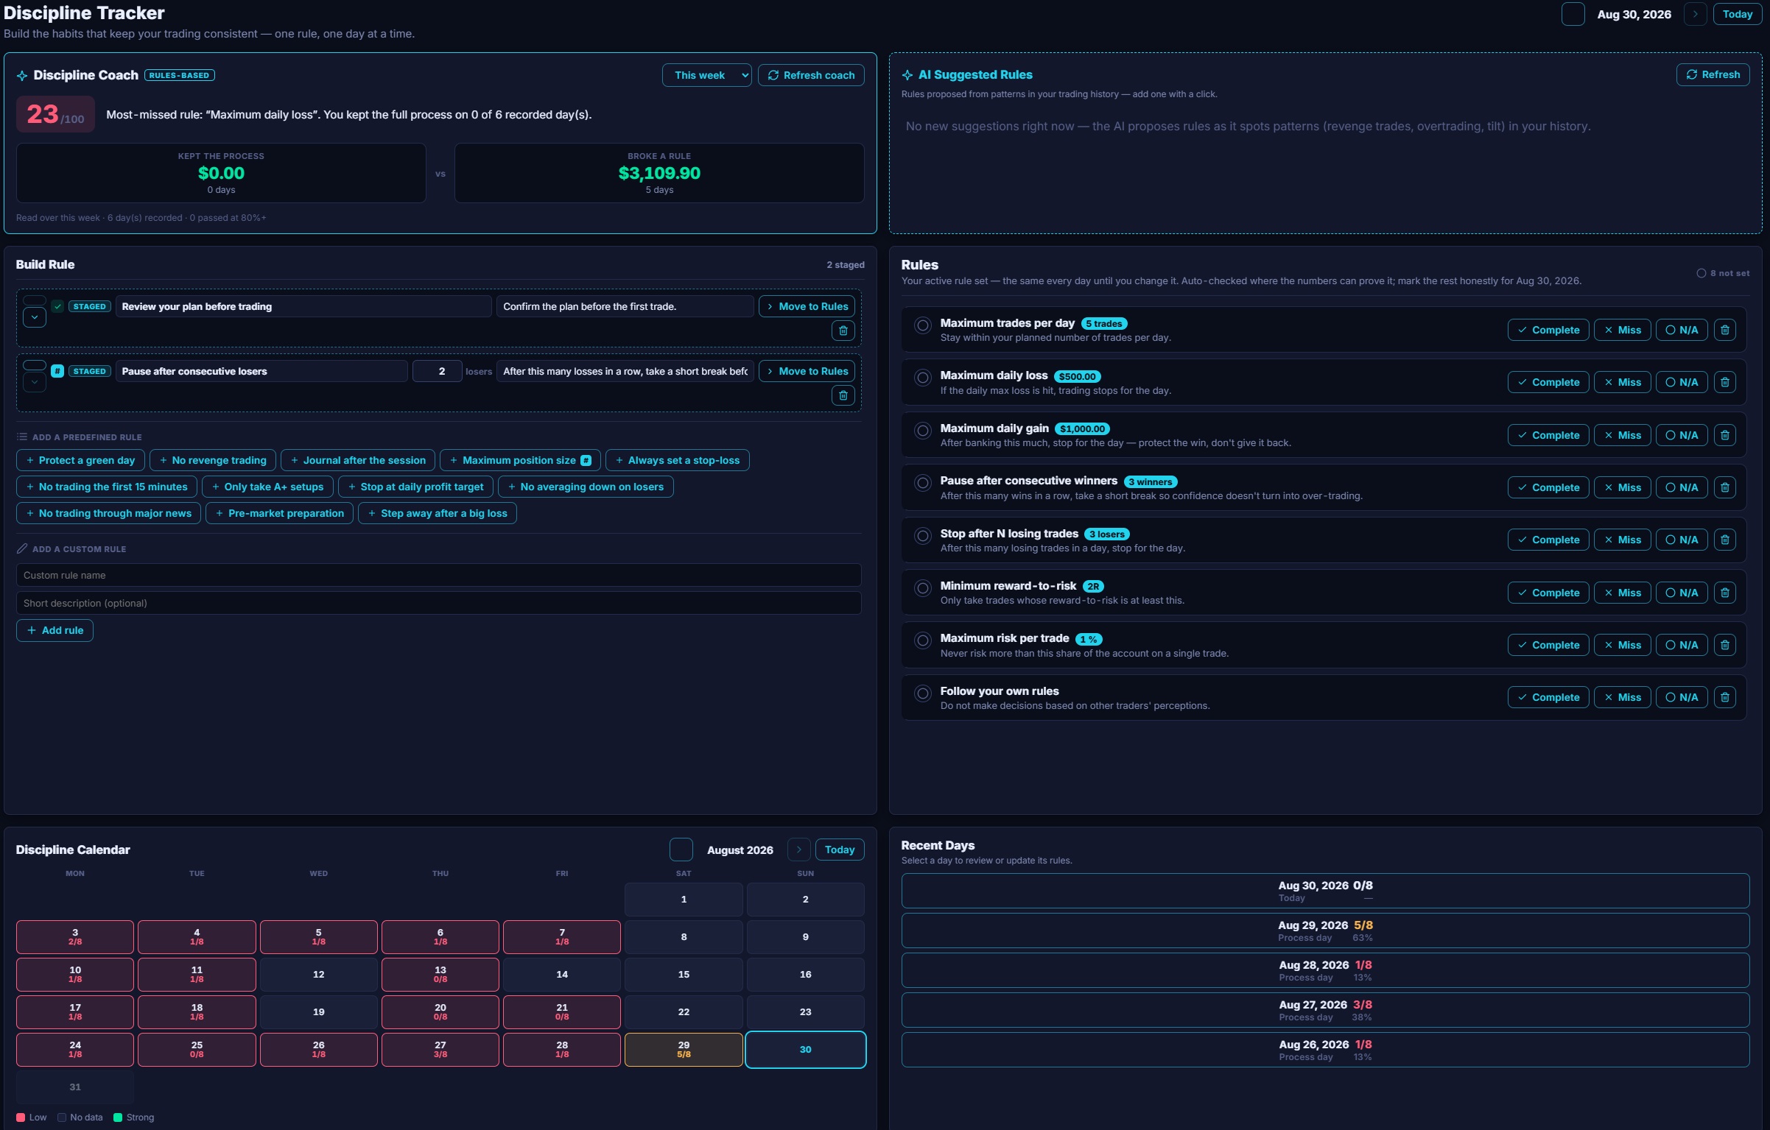Mark Maximum daily loss as Miss
This screenshot has width=1770, height=1130.
pos(1623,382)
